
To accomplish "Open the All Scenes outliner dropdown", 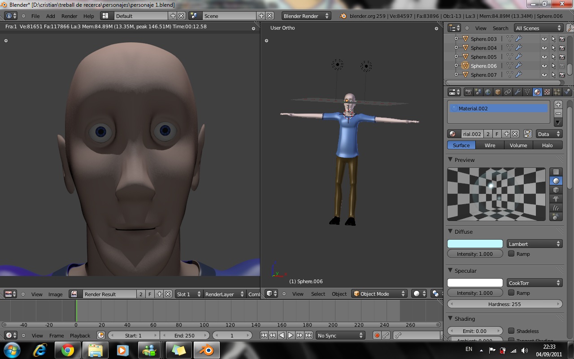I will [x=538, y=28].
